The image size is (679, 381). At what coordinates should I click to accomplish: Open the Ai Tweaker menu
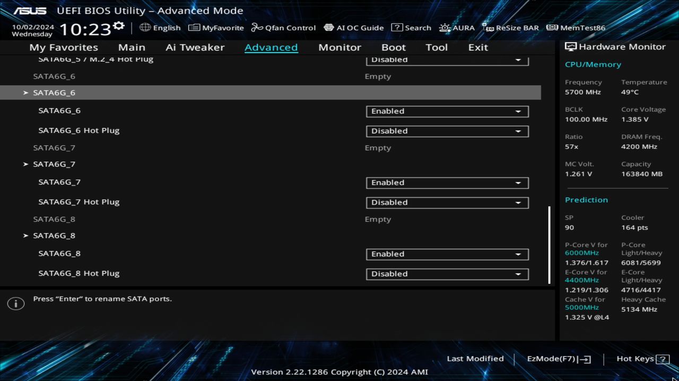(x=195, y=47)
